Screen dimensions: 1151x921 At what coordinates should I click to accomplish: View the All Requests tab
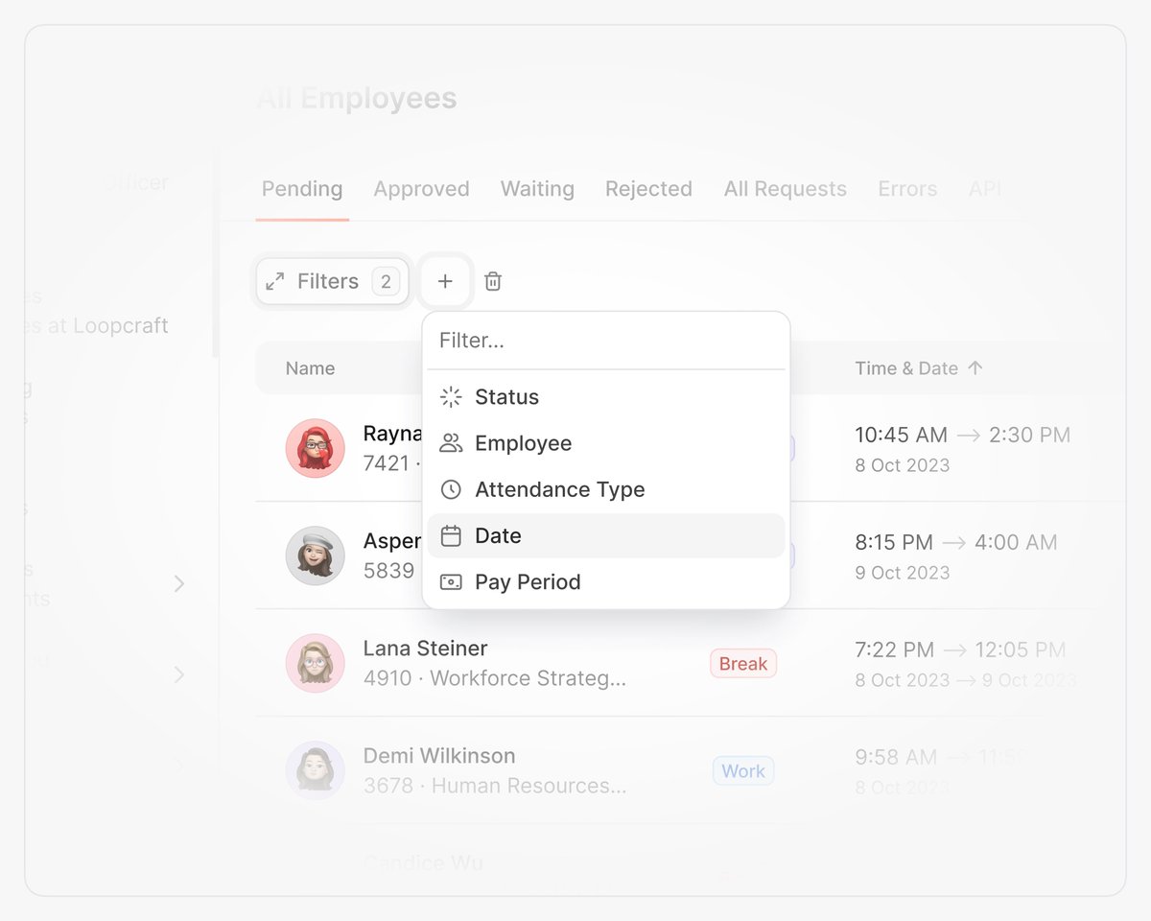coord(785,189)
